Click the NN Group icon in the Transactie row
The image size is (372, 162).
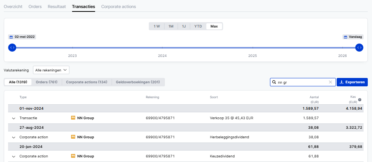pyautogui.click(x=73, y=118)
